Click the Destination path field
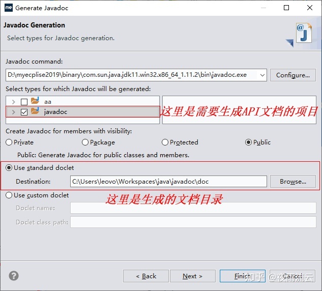322x291 pixels. (x=168, y=182)
